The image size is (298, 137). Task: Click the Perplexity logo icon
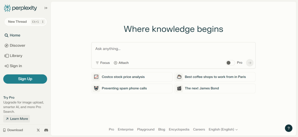coord(7,8)
